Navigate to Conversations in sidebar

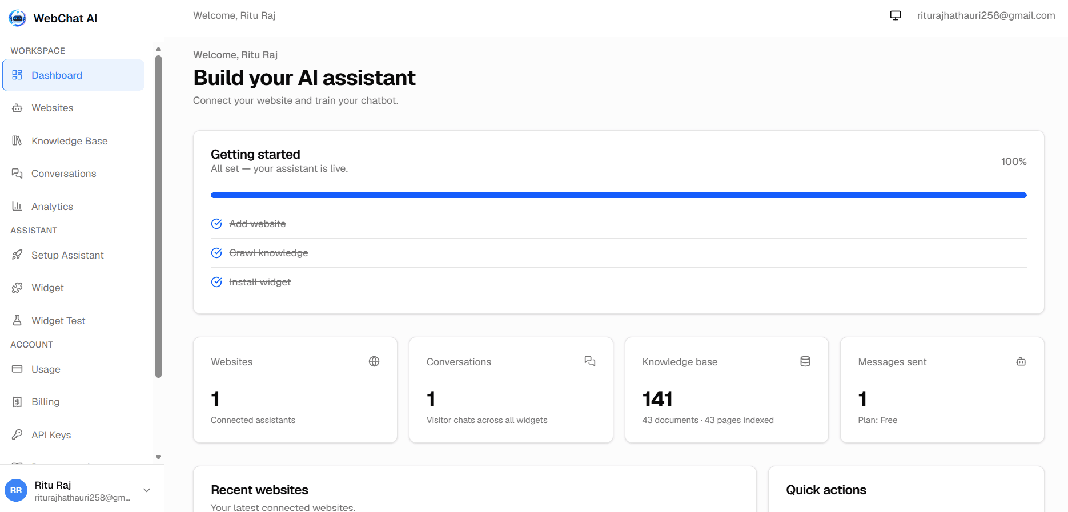point(73,174)
